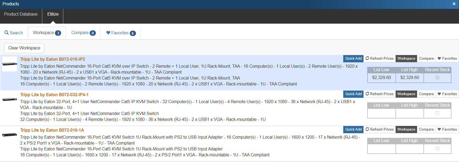
Task: Click the B072-016-IP2 product thumbnail
Action: coord(9,64)
